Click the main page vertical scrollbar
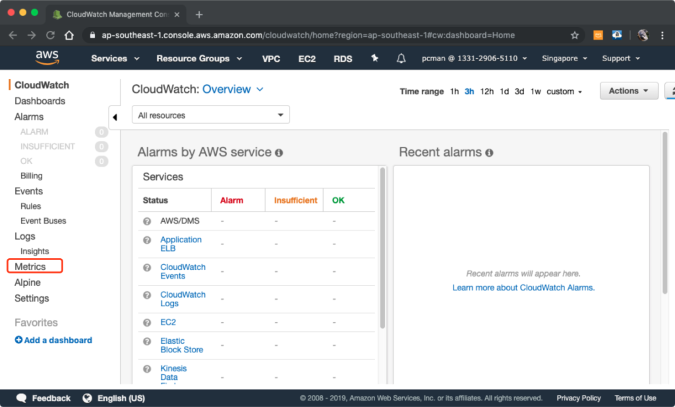Viewport: 675px width, 407px height. [x=664, y=213]
